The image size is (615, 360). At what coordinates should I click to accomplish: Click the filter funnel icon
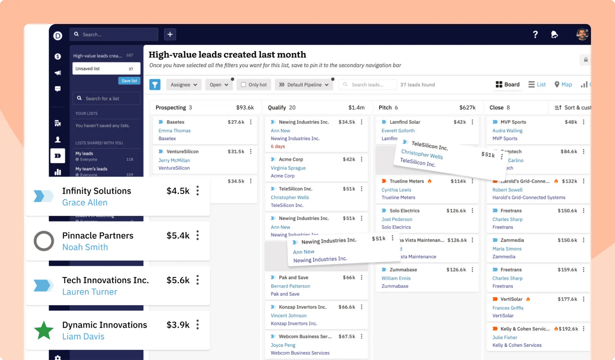click(x=155, y=84)
